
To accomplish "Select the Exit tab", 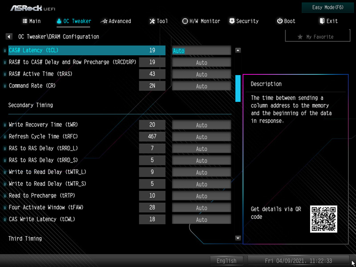I will [x=329, y=21].
